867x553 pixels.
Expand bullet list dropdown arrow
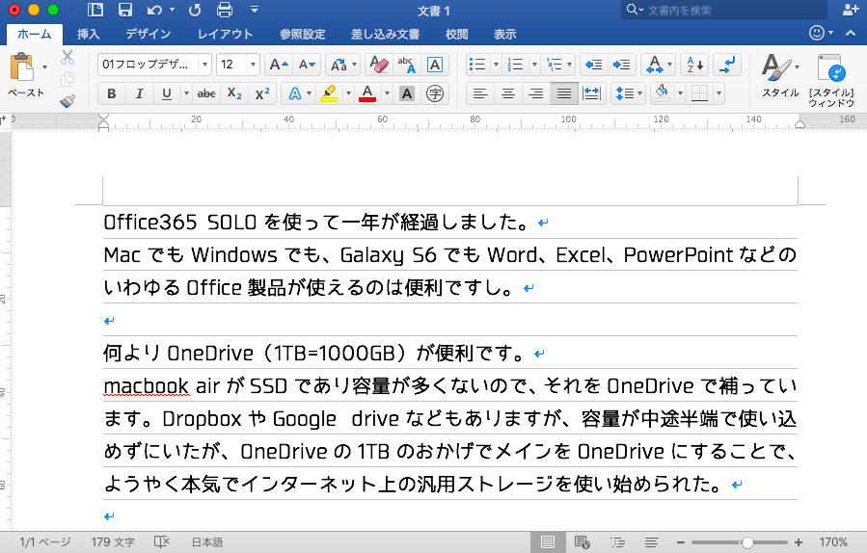(x=496, y=65)
